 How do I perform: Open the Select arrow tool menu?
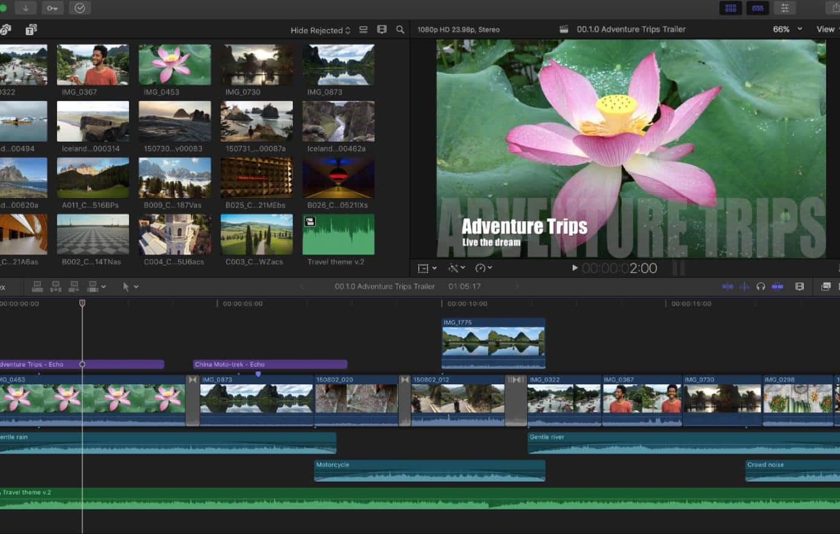(130, 287)
